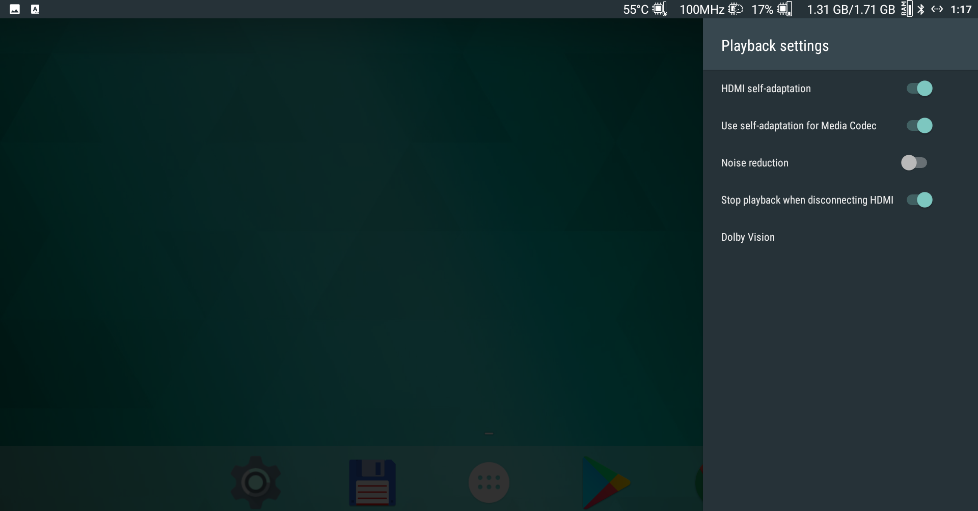Tap the Bluetooth icon in status bar
Viewport: 978px width, 511px height.
[x=921, y=9]
